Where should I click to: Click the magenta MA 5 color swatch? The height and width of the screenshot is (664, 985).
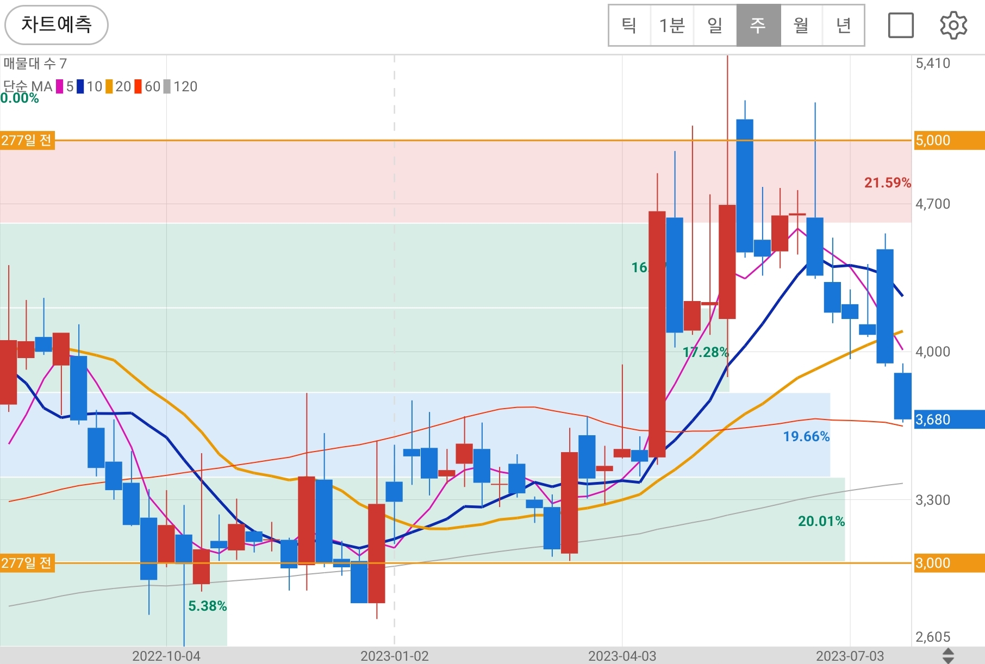click(x=59, y=86)
